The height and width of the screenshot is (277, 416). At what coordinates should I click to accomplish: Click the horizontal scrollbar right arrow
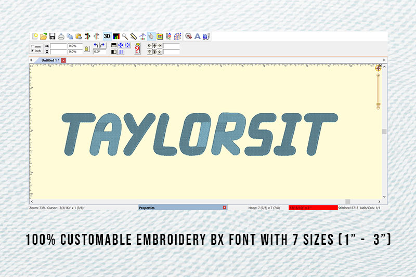tap(379, 202)
